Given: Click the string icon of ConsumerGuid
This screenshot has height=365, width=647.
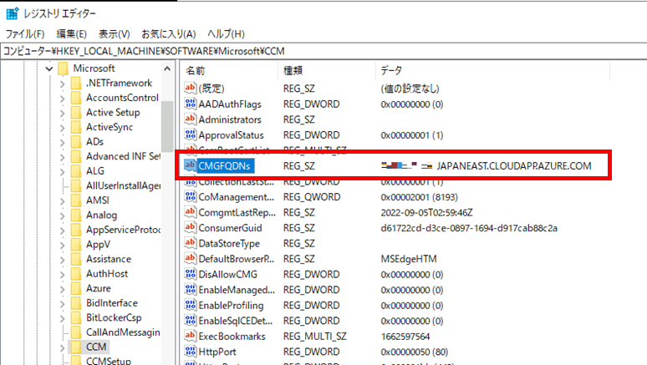Looking at the screenshot, I should [190, 227].
